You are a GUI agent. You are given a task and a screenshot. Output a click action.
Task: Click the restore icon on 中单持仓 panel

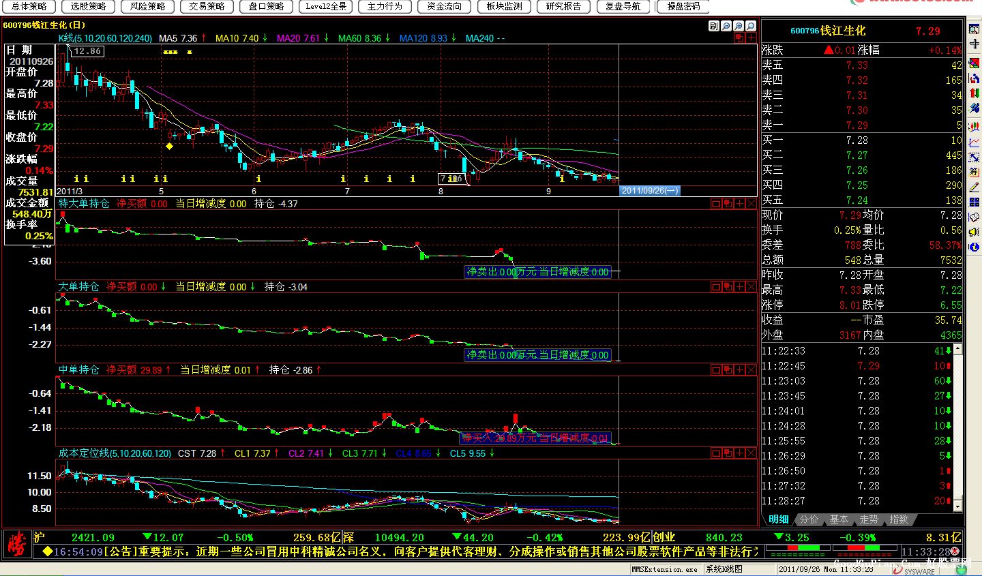pos(728,370)
